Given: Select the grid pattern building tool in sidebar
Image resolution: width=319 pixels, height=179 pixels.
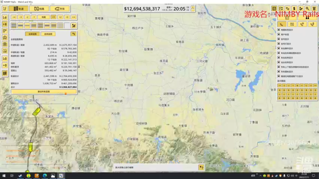Looking at the screenshot, I should 5,44.
